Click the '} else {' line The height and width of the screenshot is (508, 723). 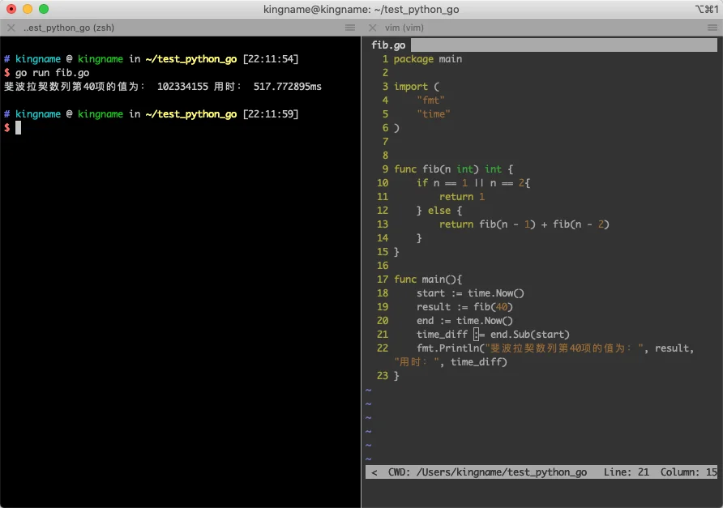tap(439, 211)
